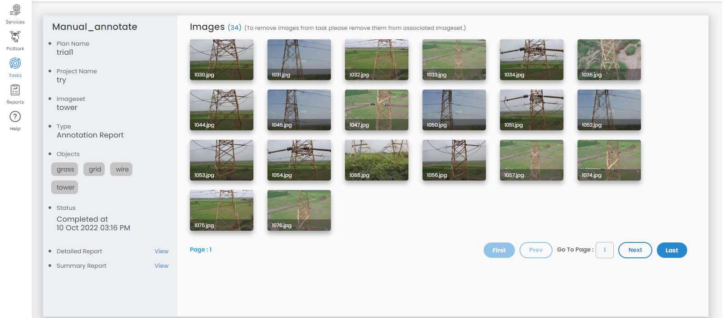723x318 pixels.
Task: Focus the Go To Page input field
Action: 605,250
